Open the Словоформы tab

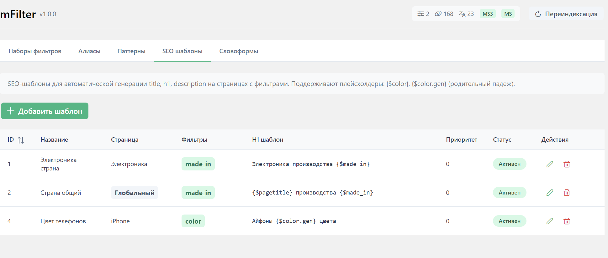pyautogui.click(x=239, y=51)
